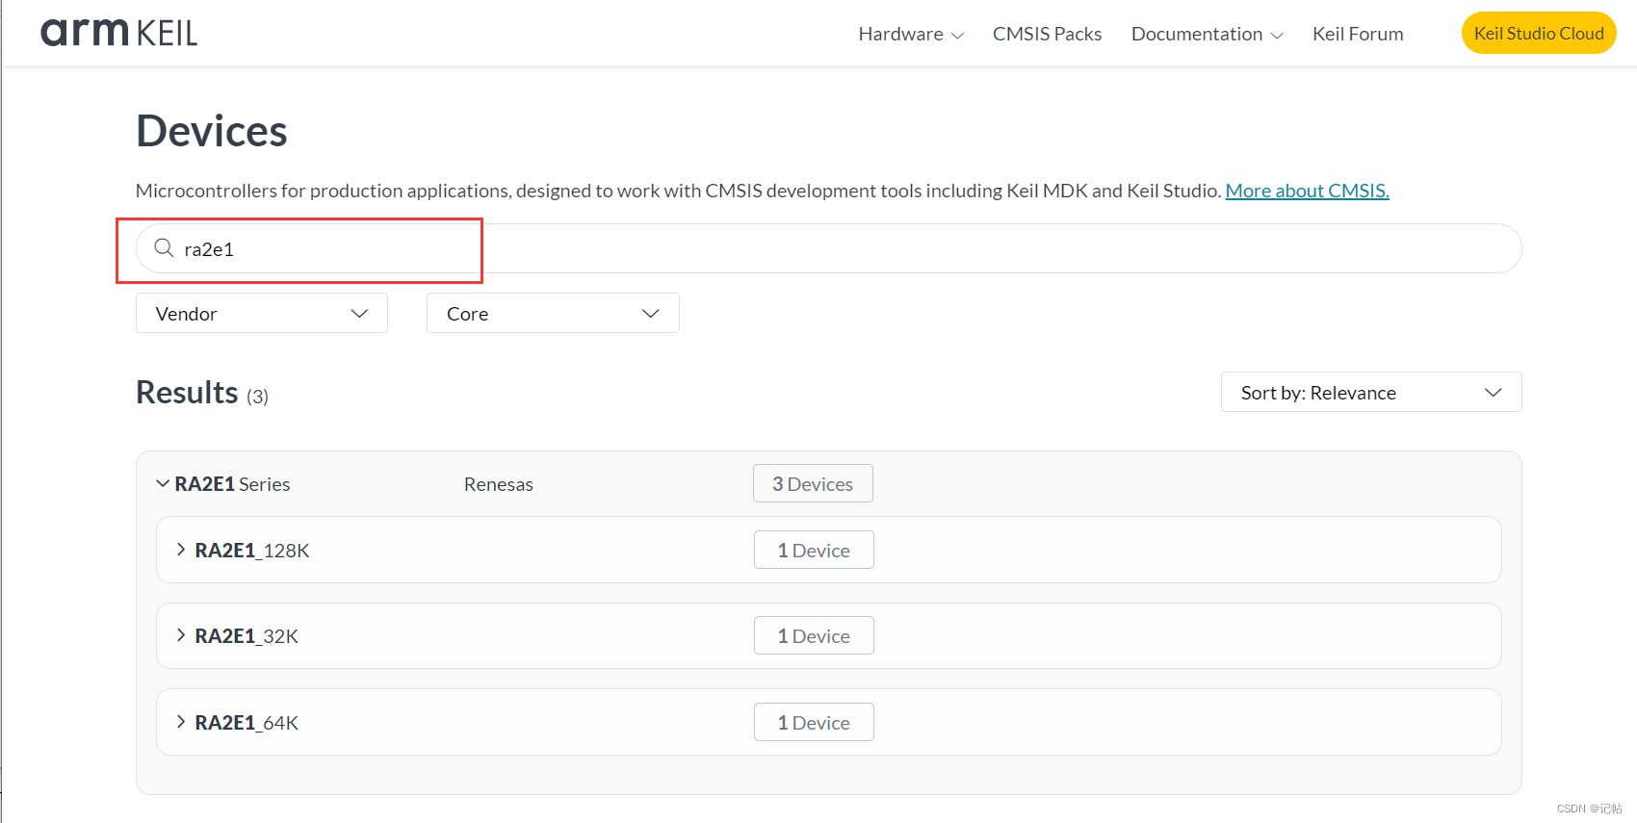1637x823 pixels.
Task: Open the Core filter dropdown
Action: tap(553, 313)
